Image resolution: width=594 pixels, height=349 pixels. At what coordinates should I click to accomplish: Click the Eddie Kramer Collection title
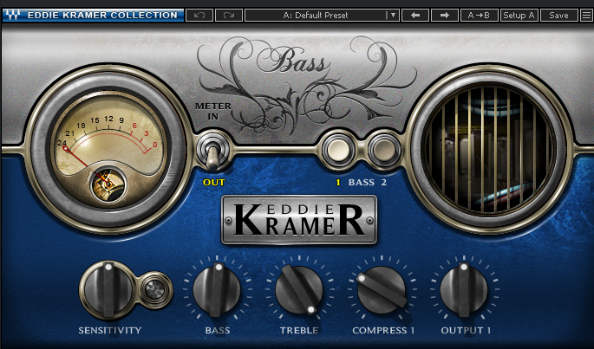102,15
